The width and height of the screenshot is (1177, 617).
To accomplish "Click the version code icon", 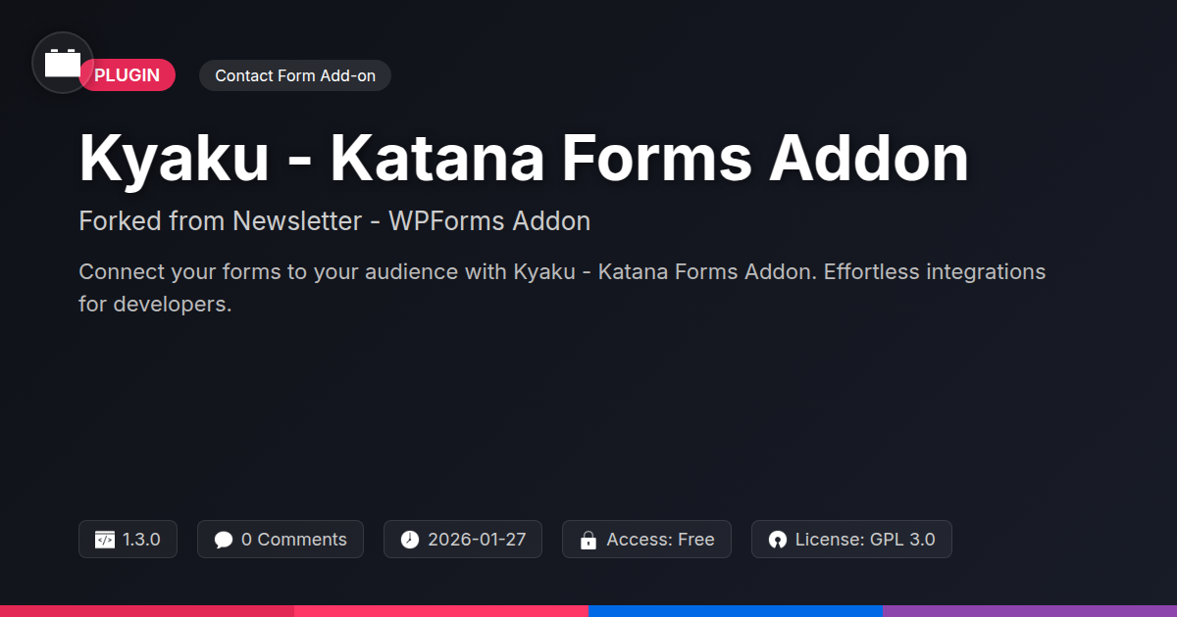I will point(105,540).
